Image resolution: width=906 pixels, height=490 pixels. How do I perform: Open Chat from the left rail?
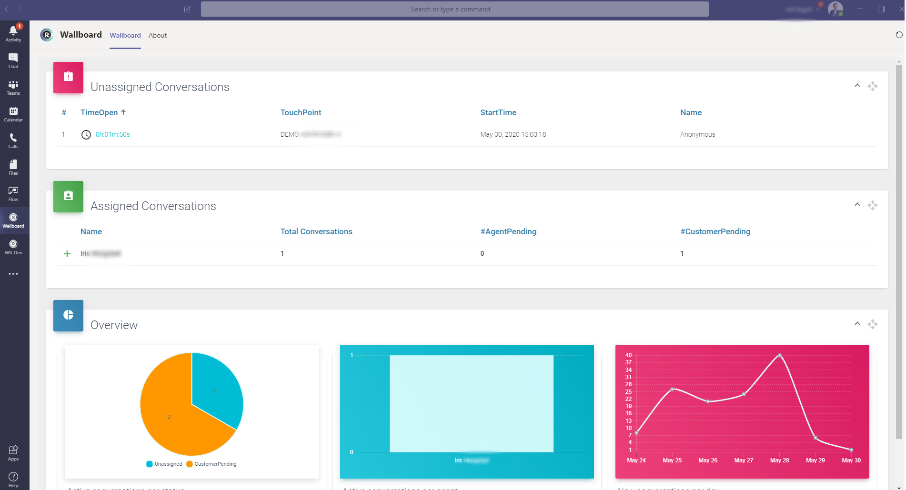click(x=13, y=60)
